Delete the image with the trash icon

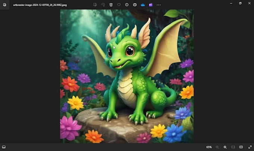pos(111,5)
